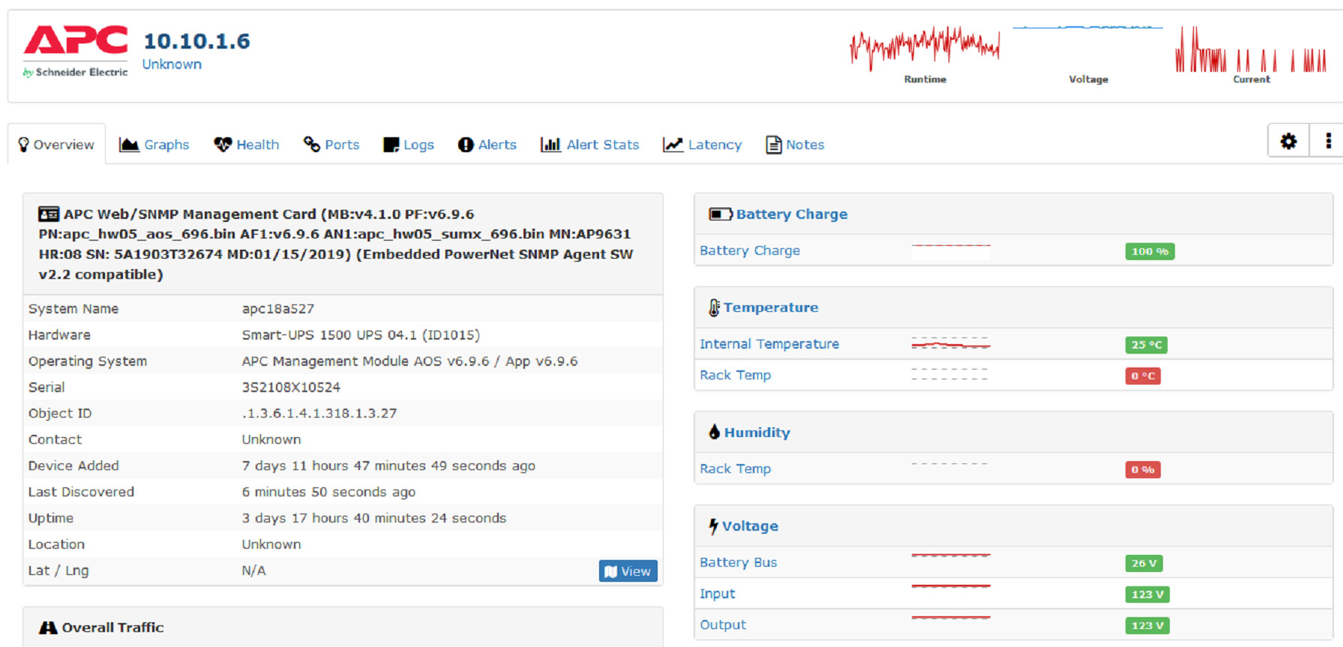
Task: Switch to the Health tab
Action: (x=247, y=145)
